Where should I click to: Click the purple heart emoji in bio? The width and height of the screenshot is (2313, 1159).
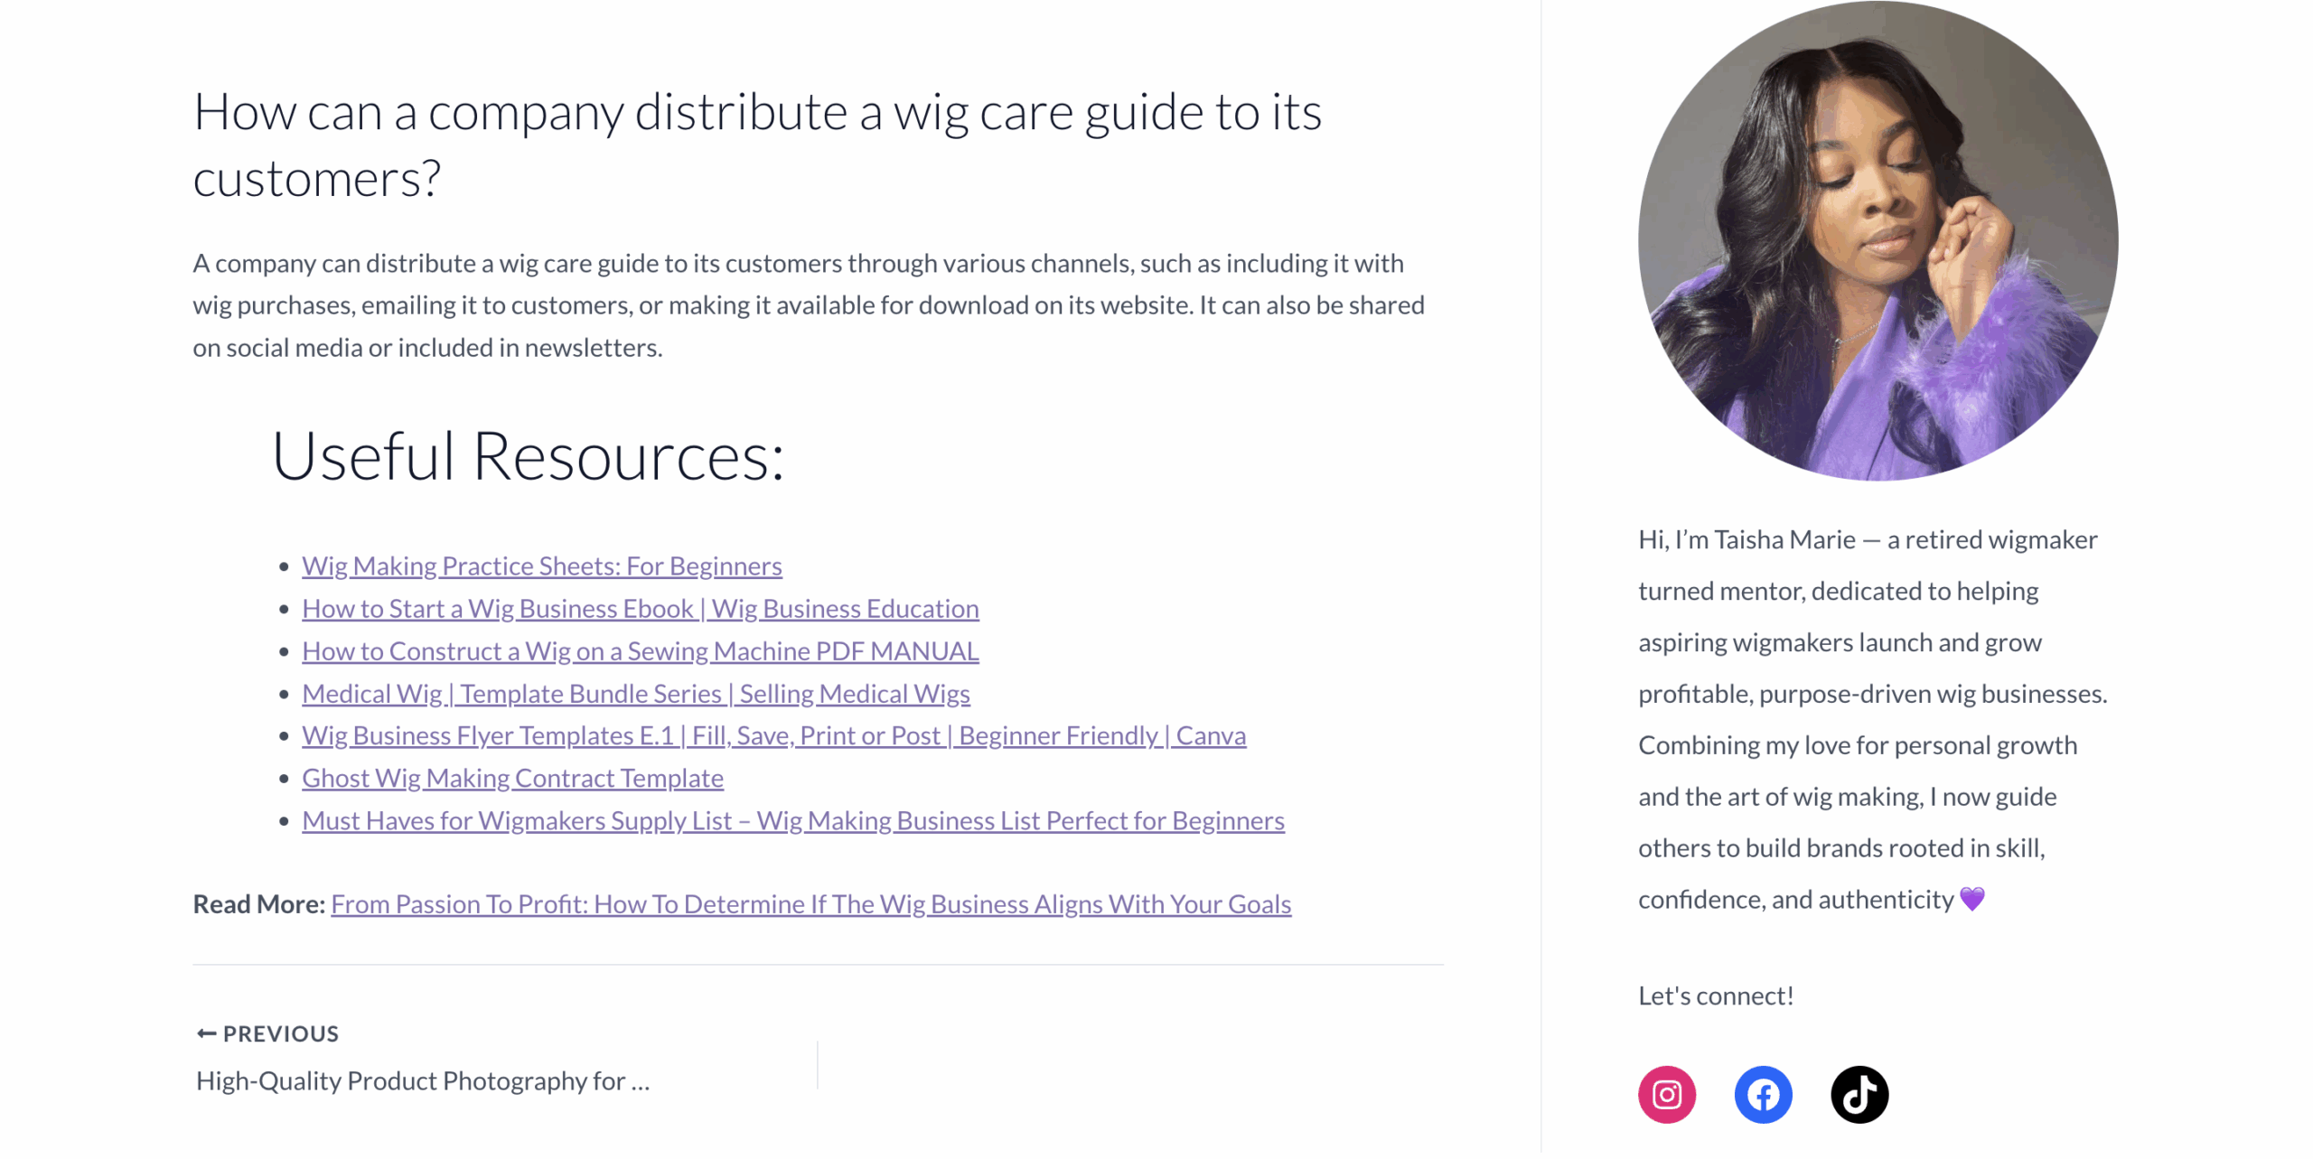pyautogui.click(x=1971, y=899)
